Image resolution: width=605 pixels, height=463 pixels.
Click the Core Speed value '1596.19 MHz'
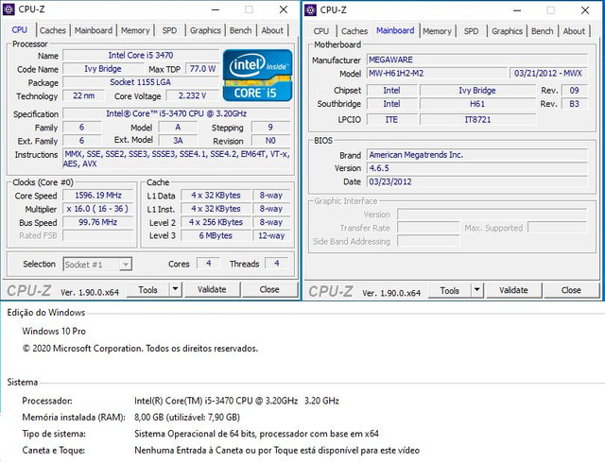click(98, 196)
